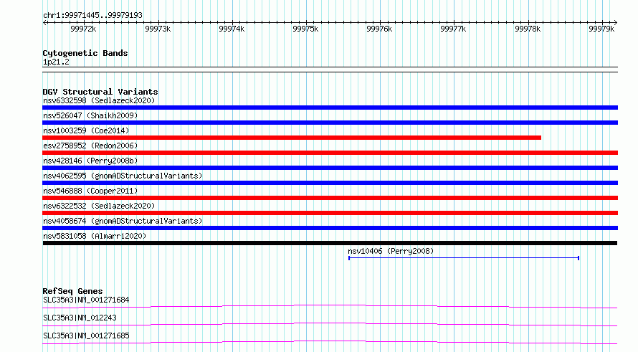Click the 99973k ruler tick label
This screenshot has width=638, height=352.
(x=158, y=29)
